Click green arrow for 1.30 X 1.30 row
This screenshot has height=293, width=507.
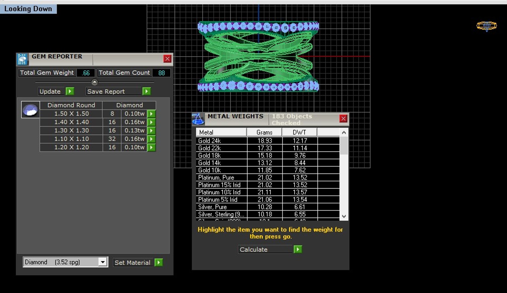151,130
